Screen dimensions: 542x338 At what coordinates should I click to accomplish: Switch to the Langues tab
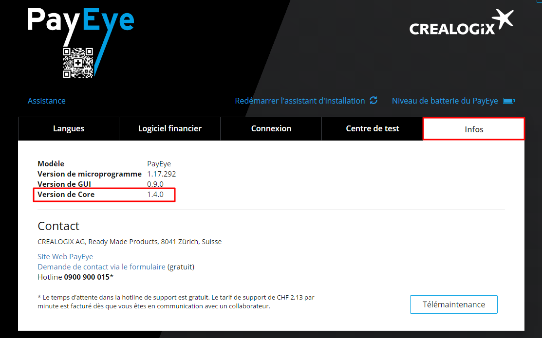pyautogui.click(x=69, y=128)
